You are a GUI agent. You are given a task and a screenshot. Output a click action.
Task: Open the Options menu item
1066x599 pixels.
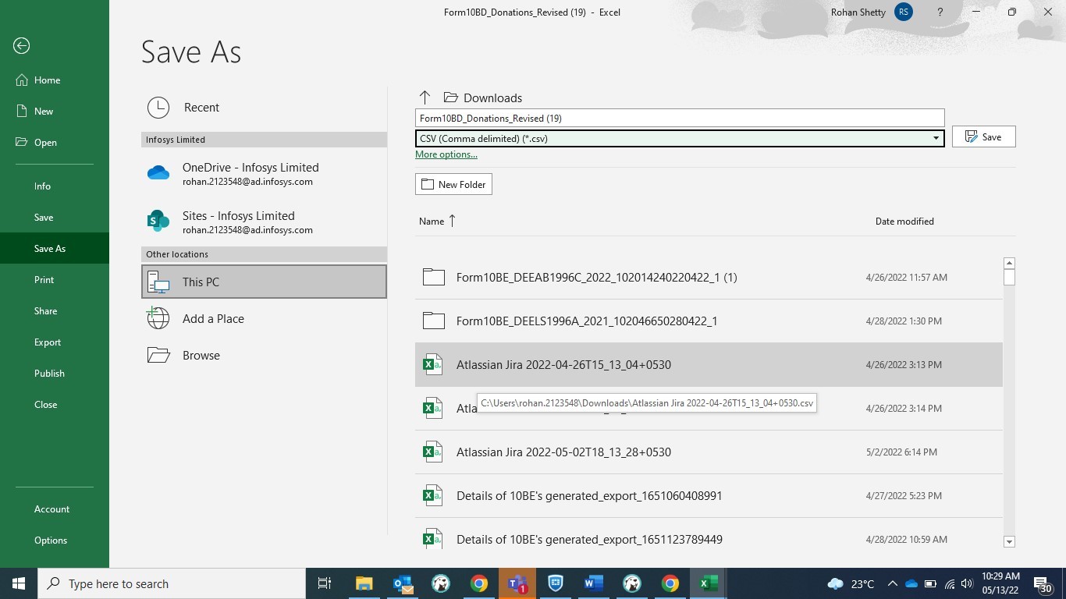point(51,540)
